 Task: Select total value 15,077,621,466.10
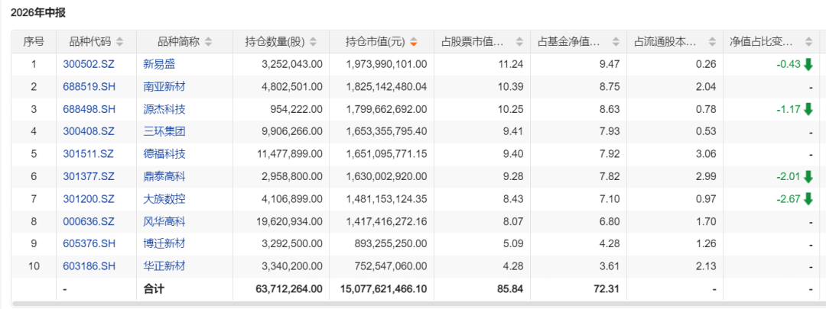(x=384, y=288)
